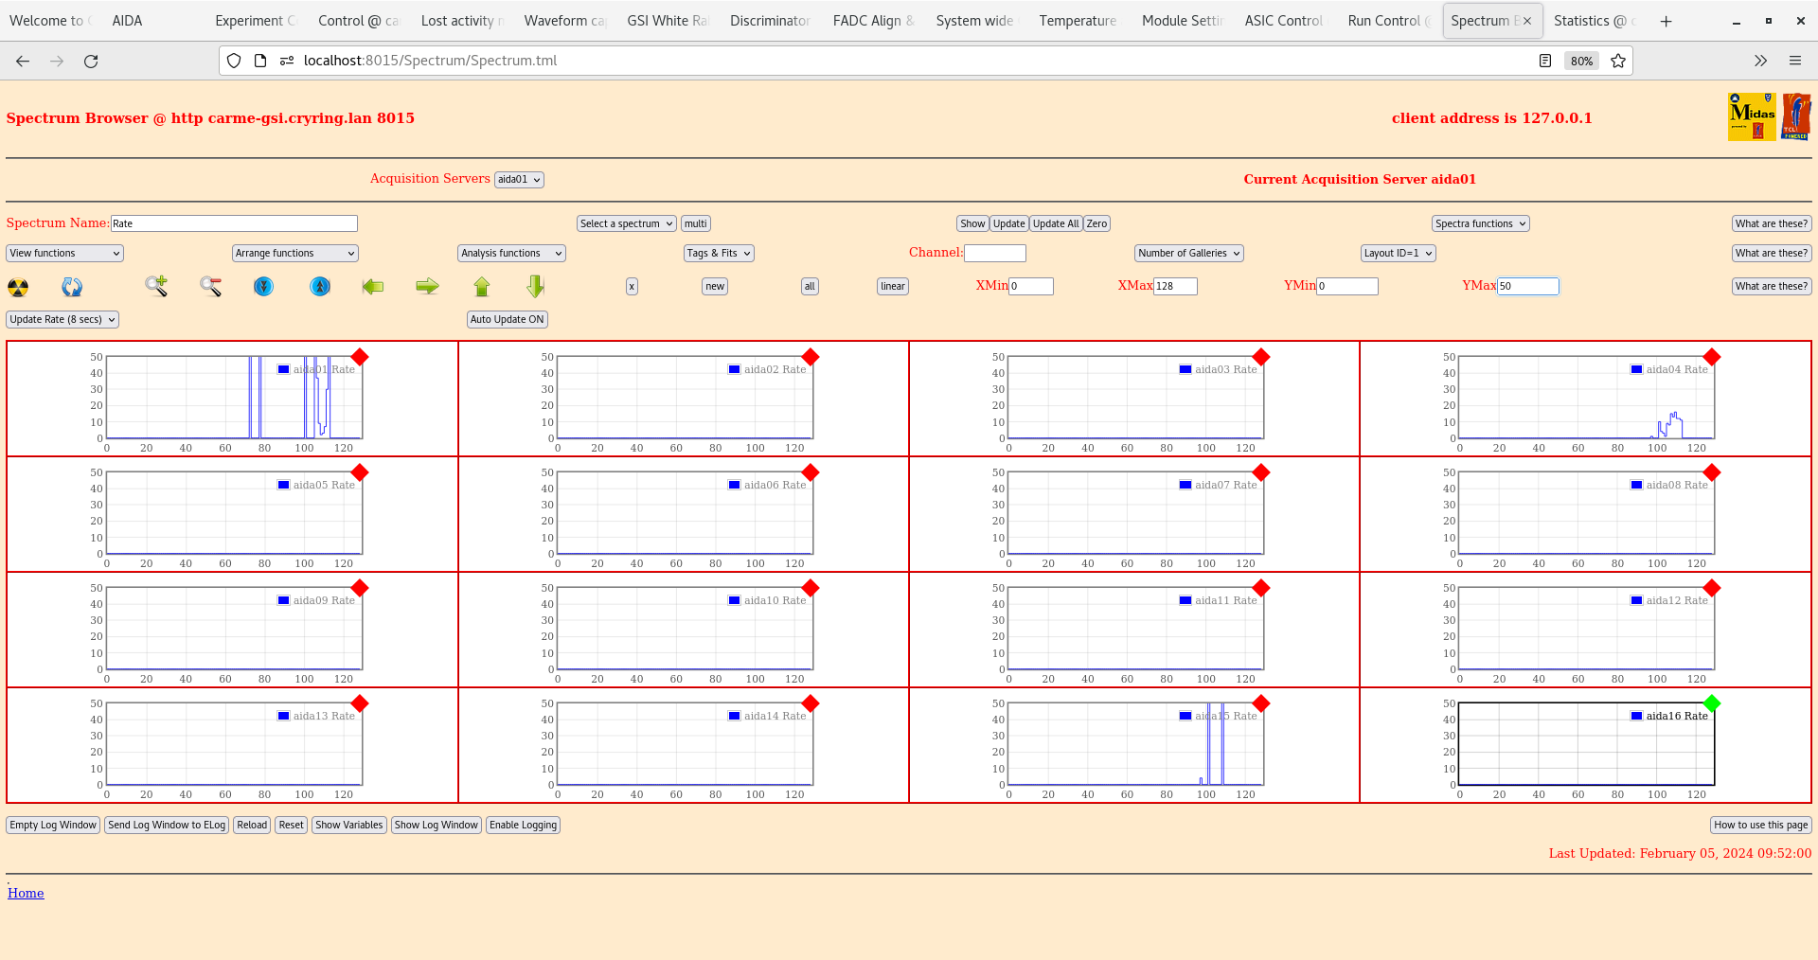The image size is (1818, 960).
Task: Expand the Select a spectrum dropdown
Action: click(x=626, y=224)
